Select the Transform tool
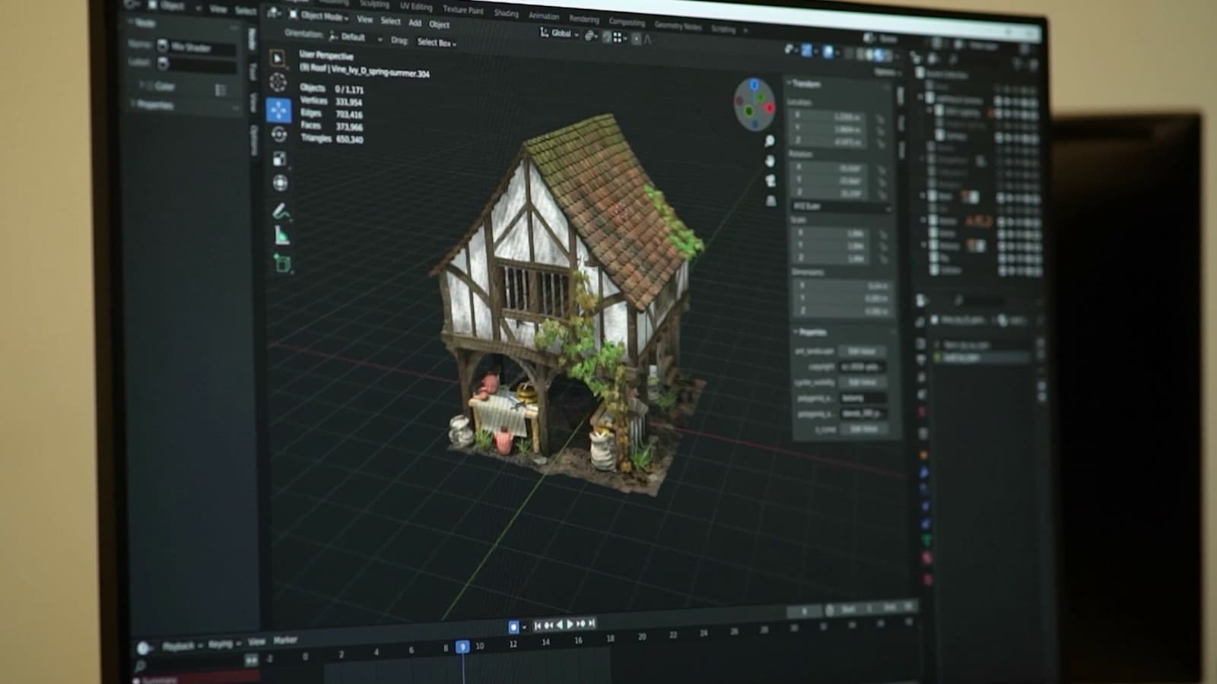This screenshot has height=684, width=1217. click(x=280, y=183)
